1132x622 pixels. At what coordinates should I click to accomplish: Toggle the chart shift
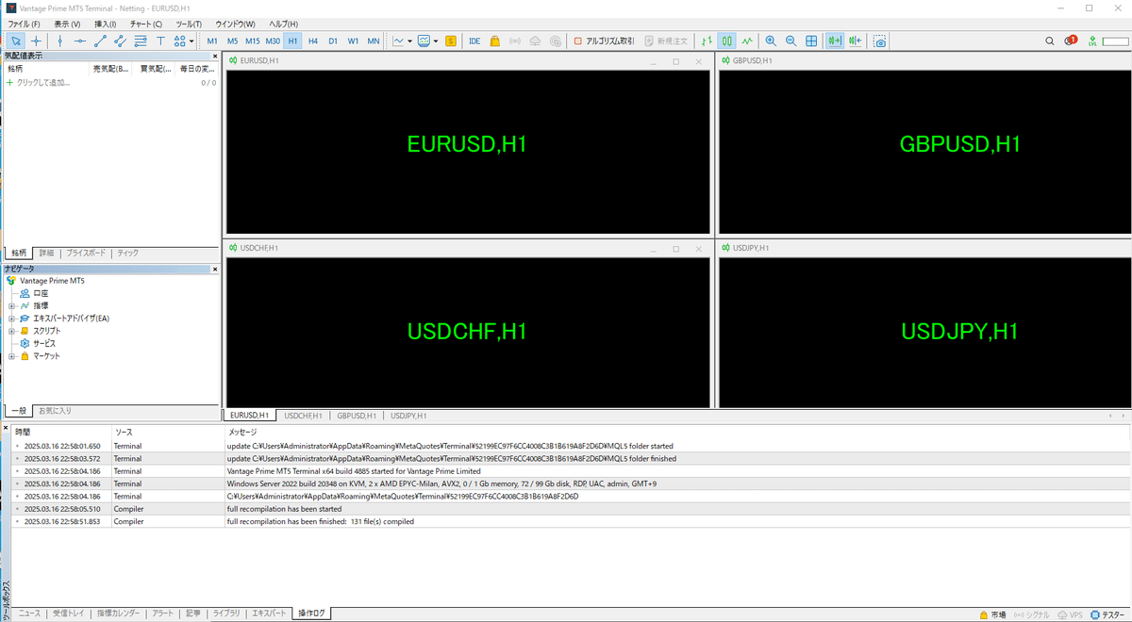(x=857, y=41)
